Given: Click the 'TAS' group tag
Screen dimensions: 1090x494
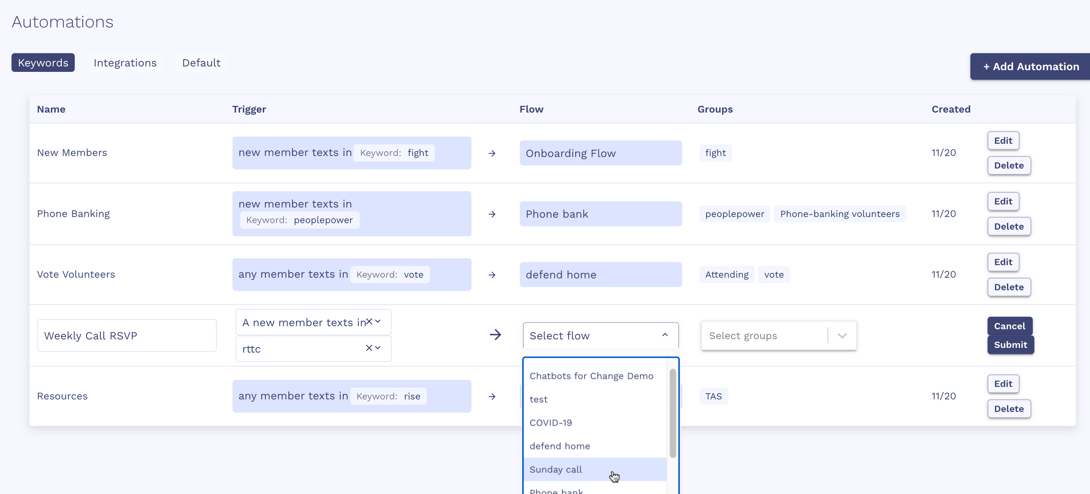Looking at the screenshot, I should [713, 396].
